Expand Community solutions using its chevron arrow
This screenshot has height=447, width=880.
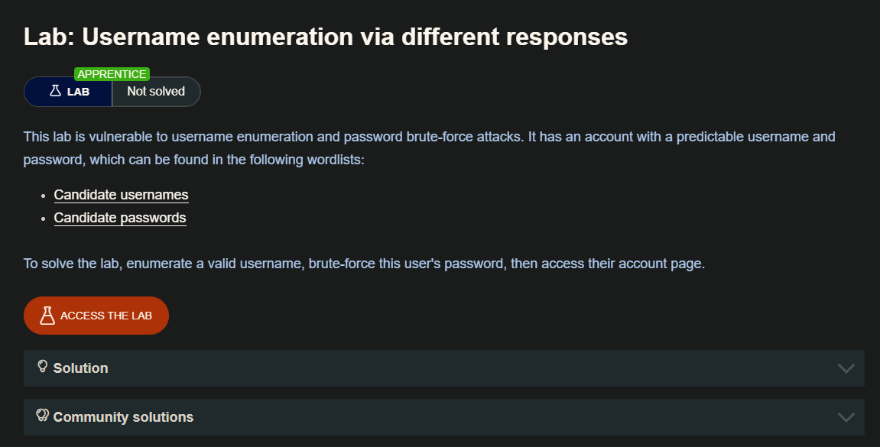(846, 417)
